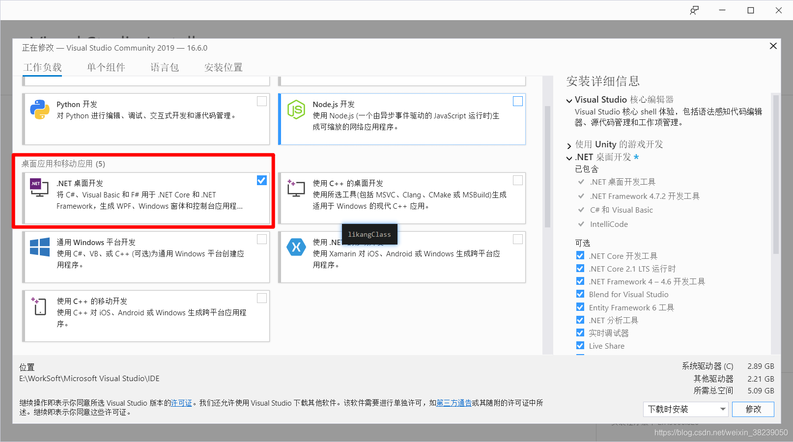This screenshot has height=442, width=793.
Task: Click the Python development workload icon
Action: [x=39, y=110]
